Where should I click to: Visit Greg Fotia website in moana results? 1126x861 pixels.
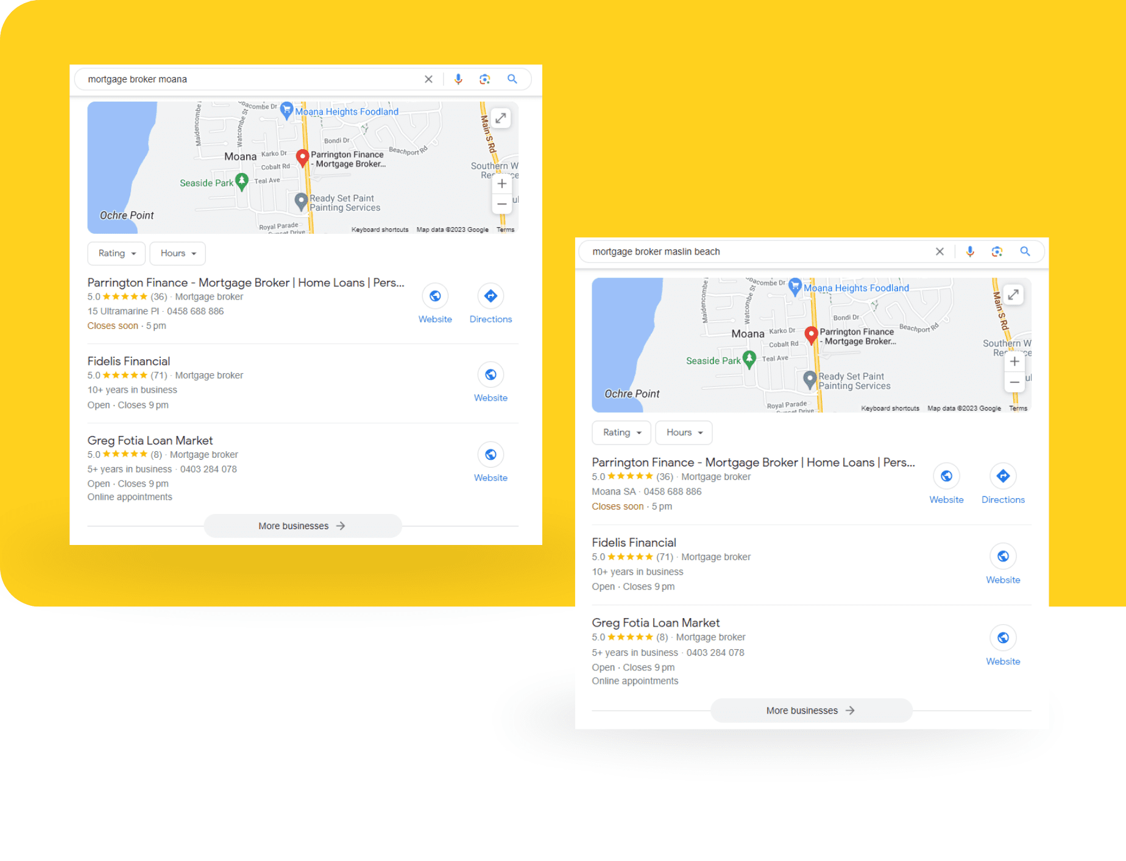coord(490,462)
